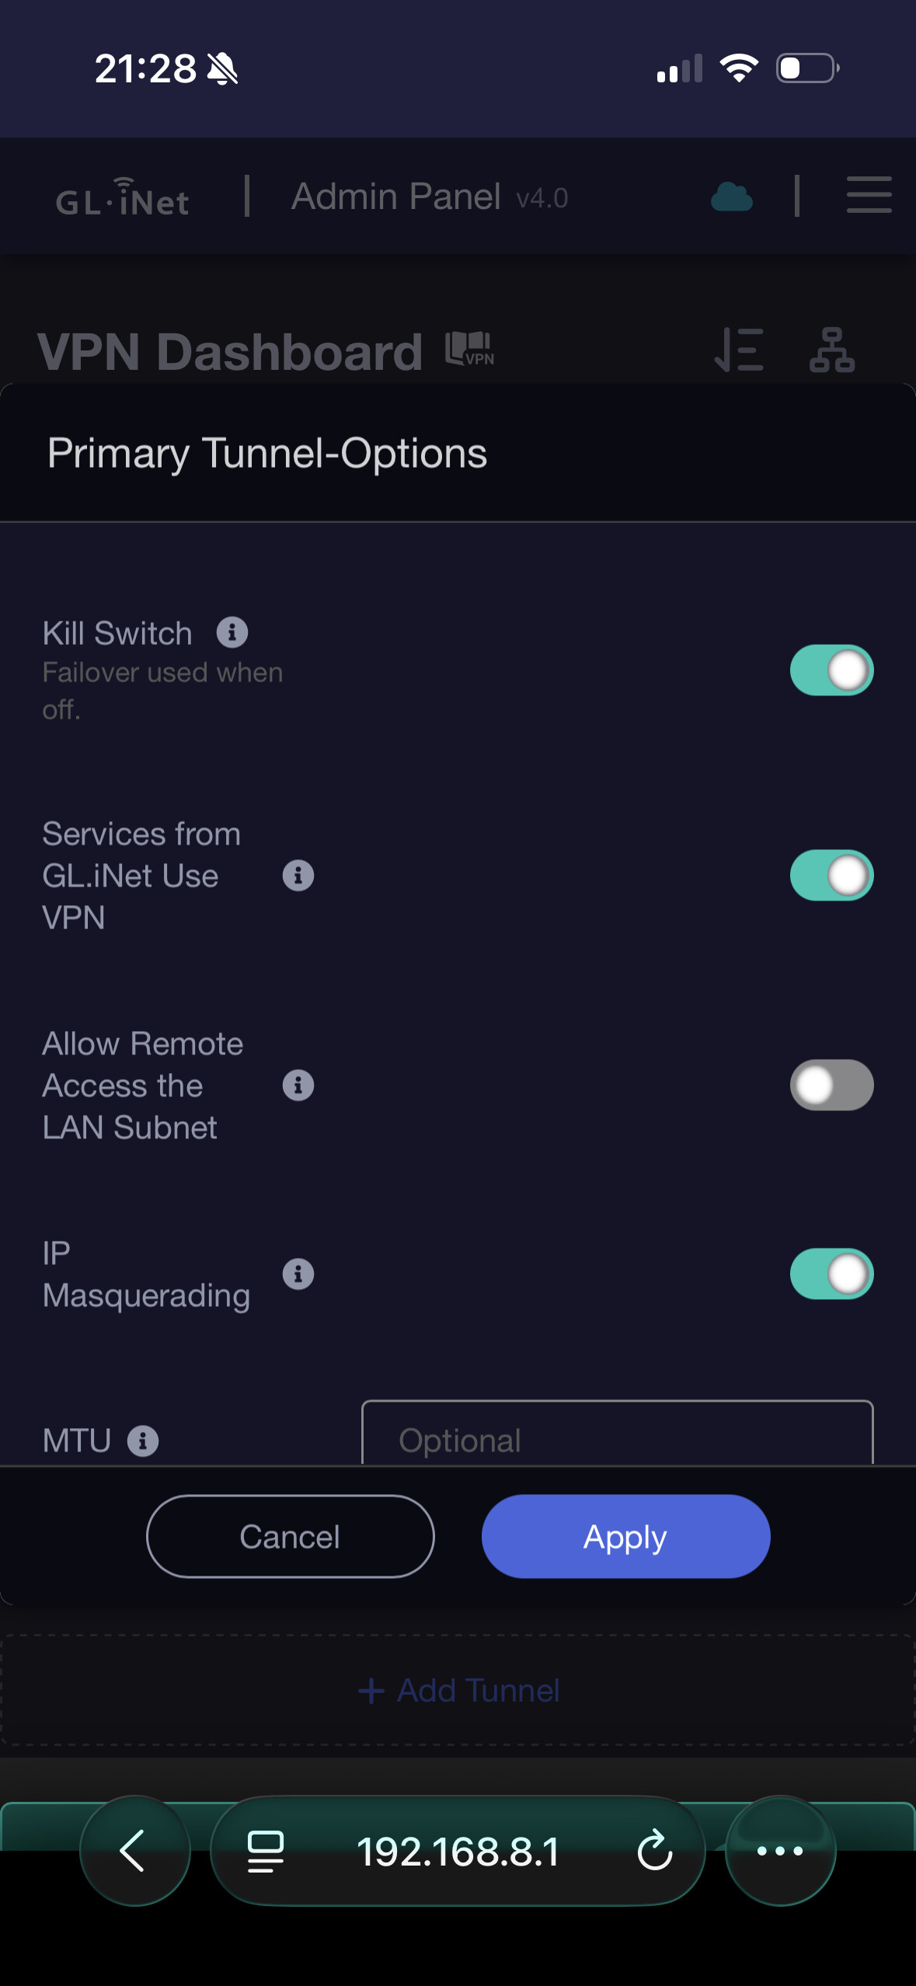Viewport: 916px width, 1986px height.
Task: Tap the Kill Switch info icon
Action: [x=232, y=632]
